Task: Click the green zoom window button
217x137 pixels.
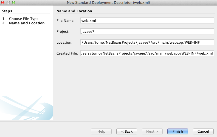Action: click(x=14, y=2)
